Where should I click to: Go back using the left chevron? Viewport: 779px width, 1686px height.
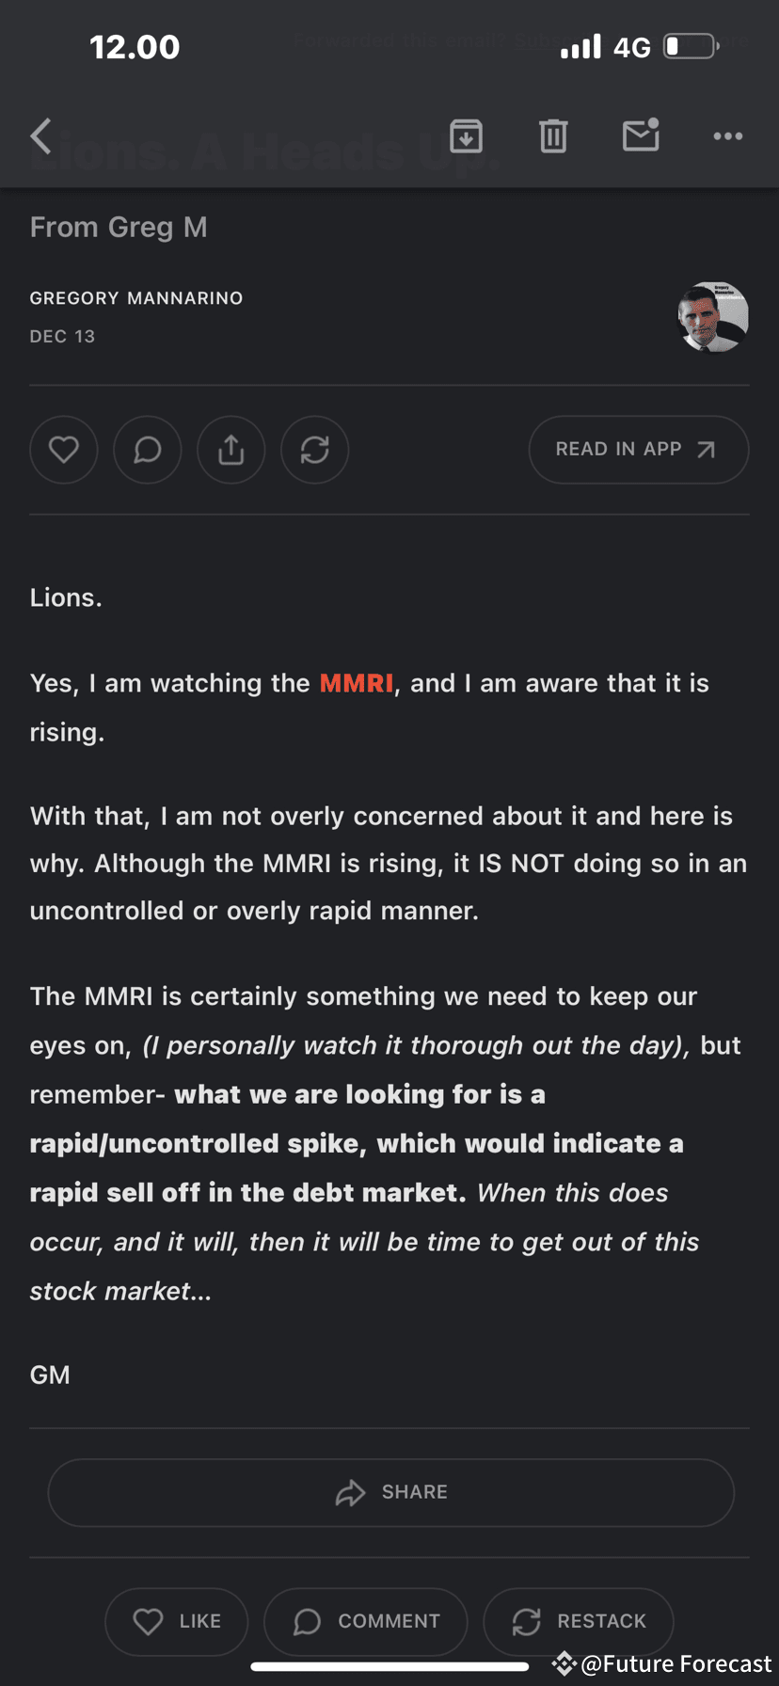point(40,136)
